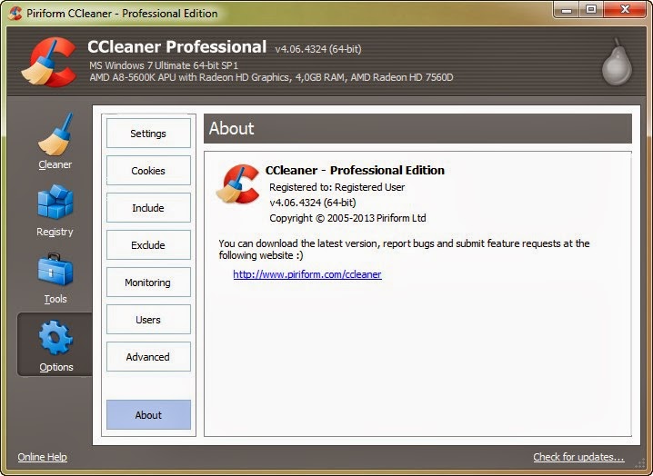Minimize the CCleaner window
The width and height of the screenshot is (653, 476).
[x=567, y=10]
